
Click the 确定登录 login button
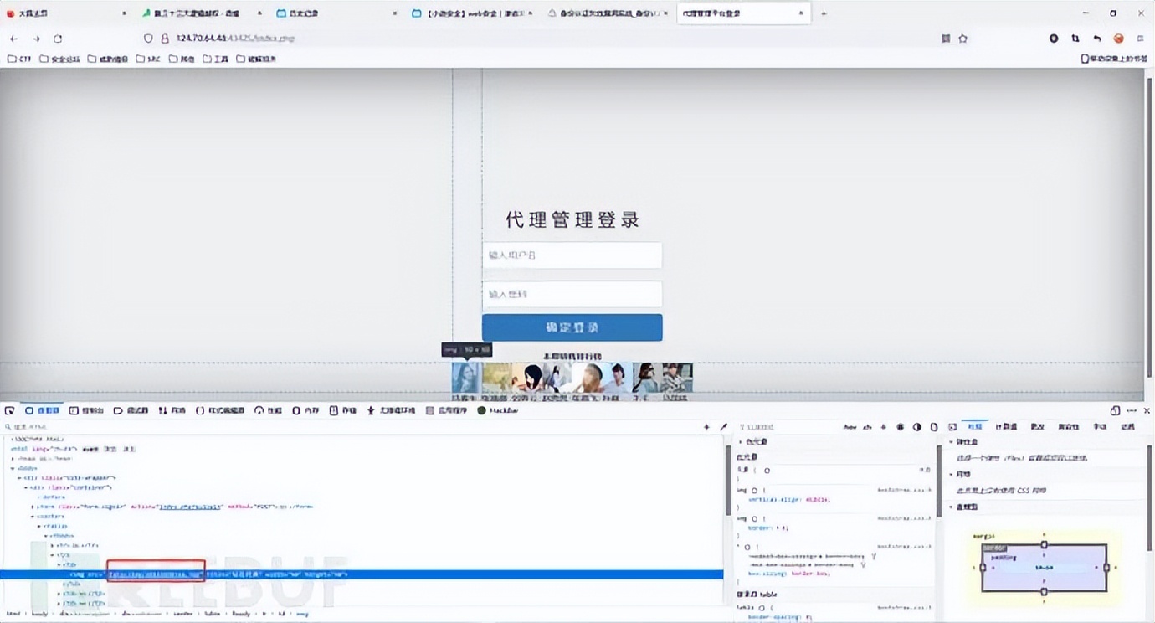click(x=572, y=327)
